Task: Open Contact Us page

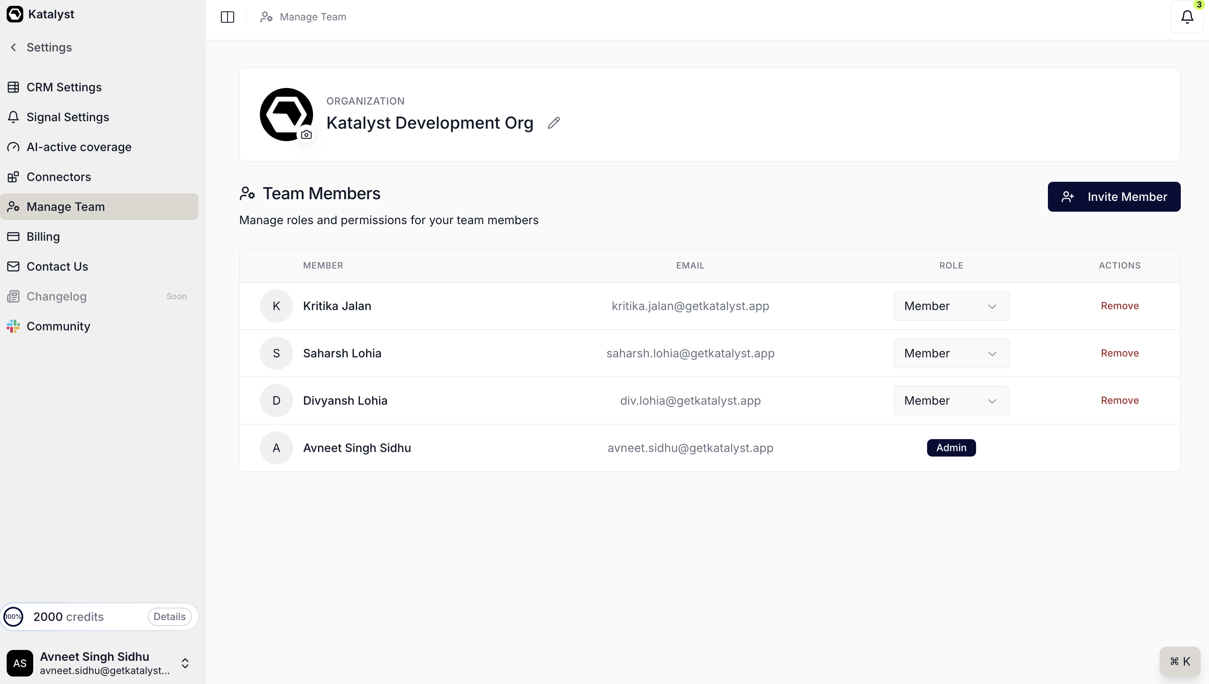Action: click(99, 266)
